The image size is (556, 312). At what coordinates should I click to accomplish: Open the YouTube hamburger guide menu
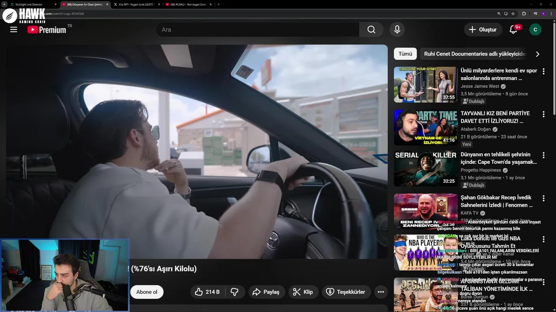point(13,29)
